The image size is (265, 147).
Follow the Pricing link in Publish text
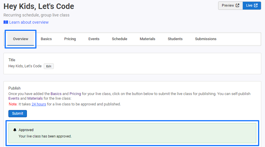click(75, 94)
